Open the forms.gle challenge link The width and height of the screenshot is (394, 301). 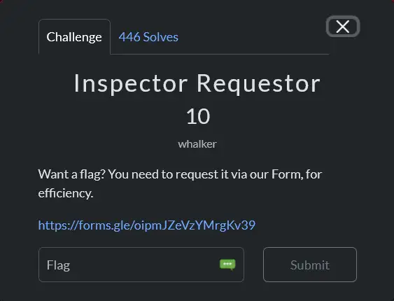(x=147, y=225)
